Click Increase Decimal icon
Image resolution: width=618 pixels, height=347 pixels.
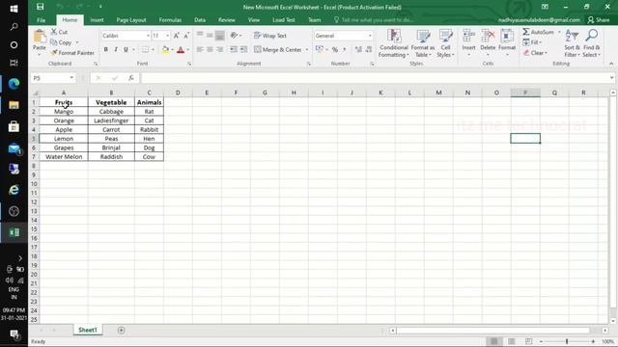click(358, 49)
